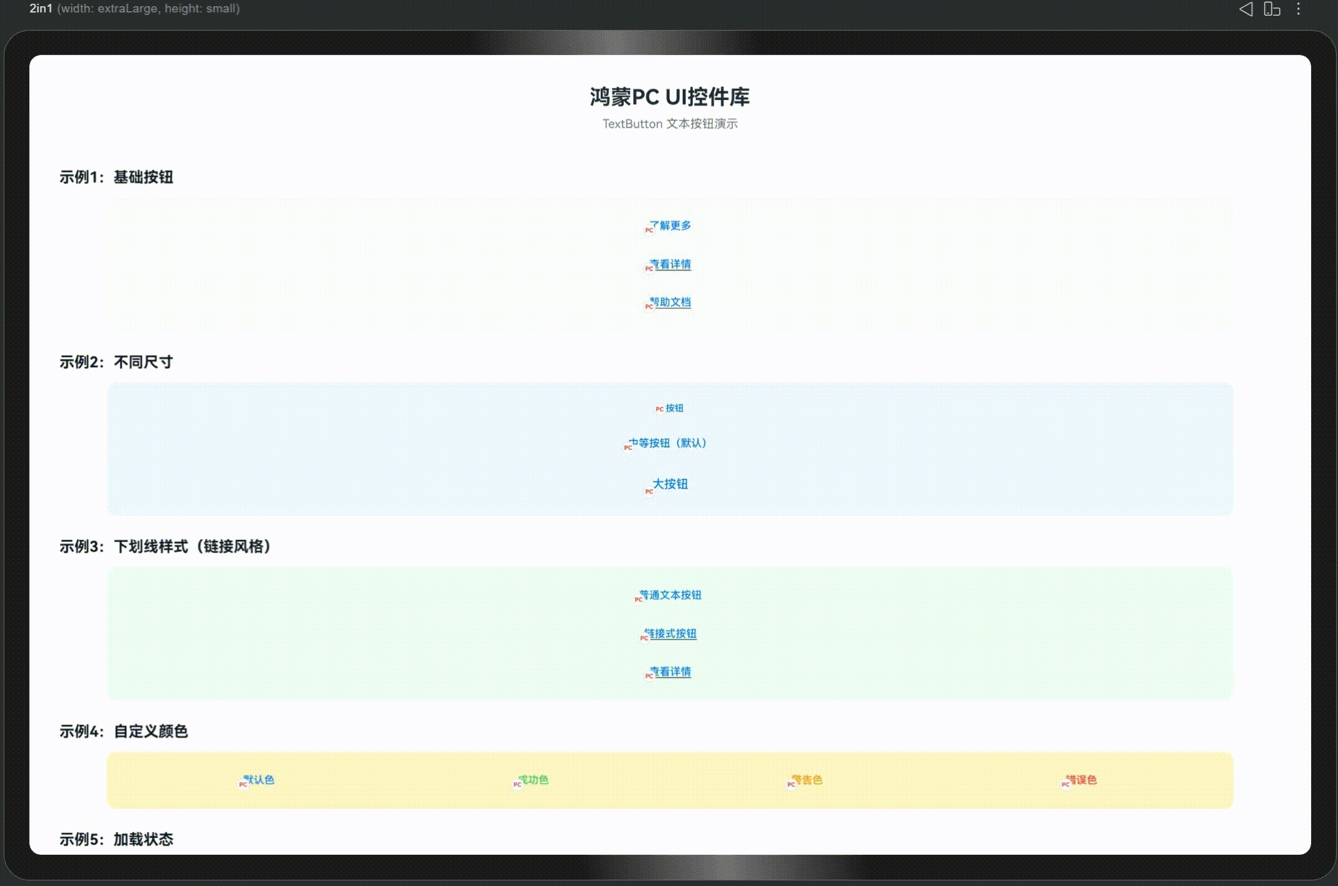1338x886 pixels.
Task: Click the back triangle icon in previewer toolbar
Action: [1245, 9]
